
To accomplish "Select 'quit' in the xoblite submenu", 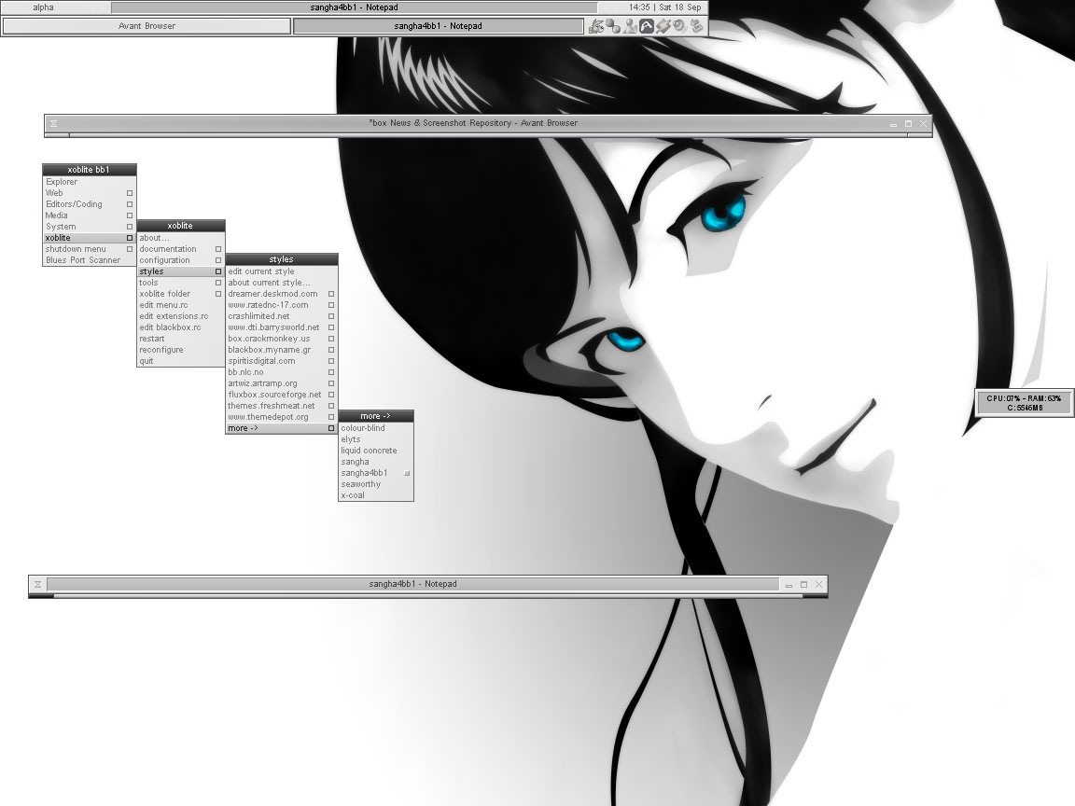I will [181, 361].
